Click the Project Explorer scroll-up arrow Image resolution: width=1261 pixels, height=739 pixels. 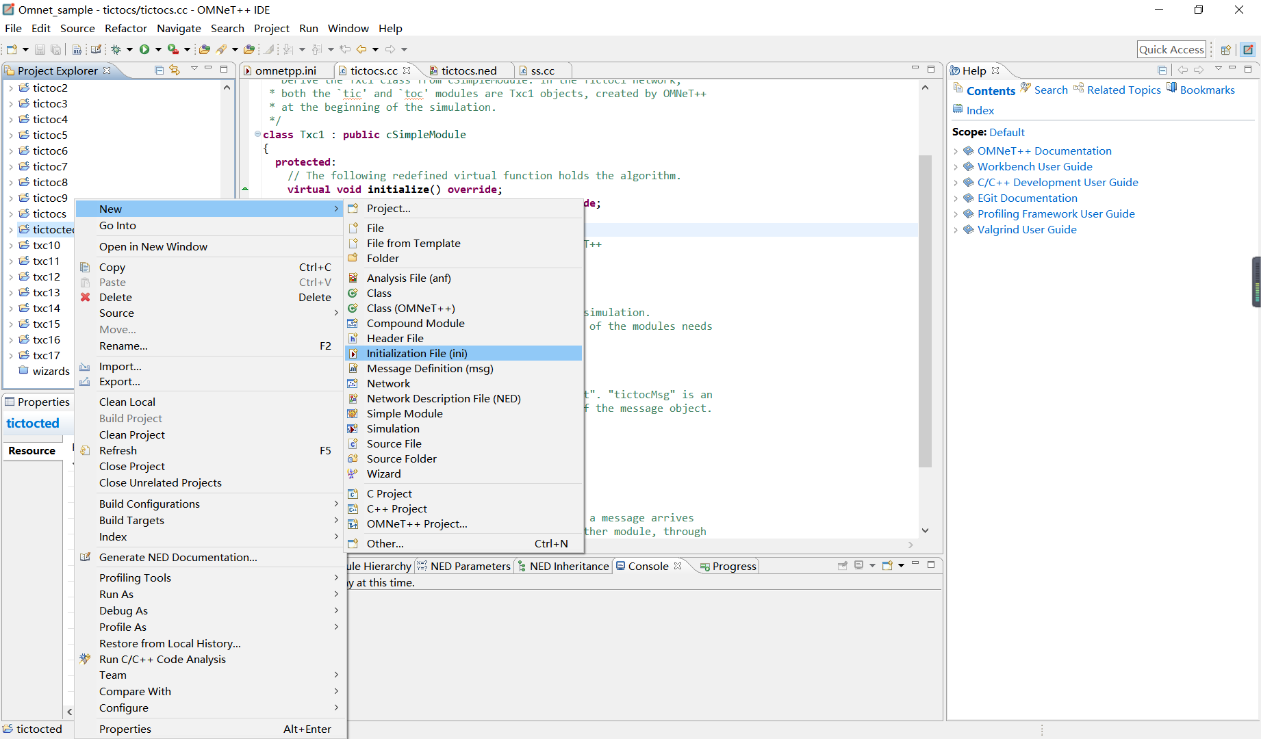[227, 88]
